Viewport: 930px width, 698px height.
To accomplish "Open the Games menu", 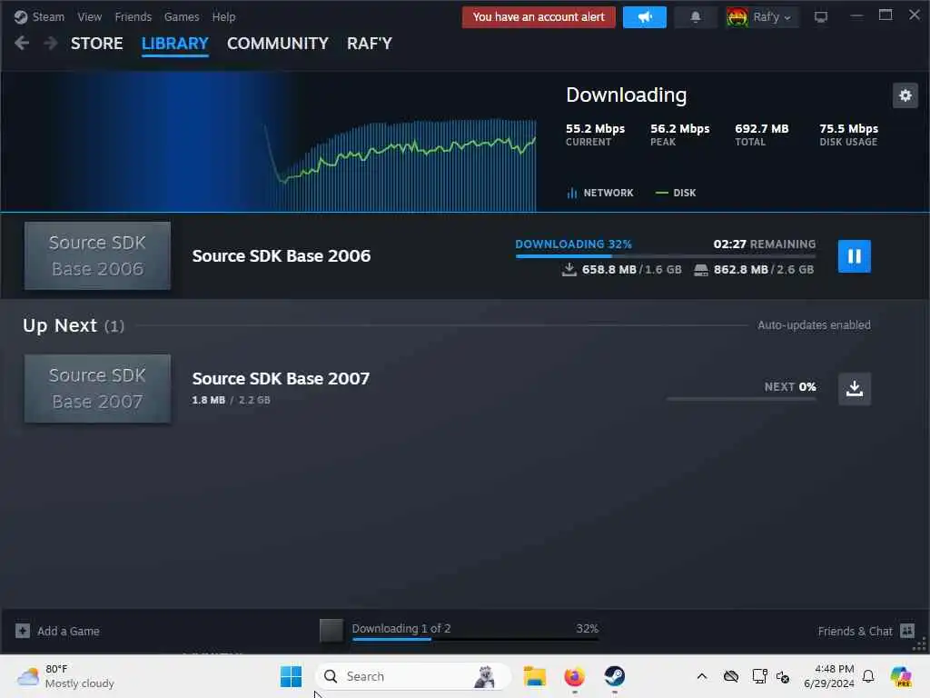I will click(x=182, y=17).
